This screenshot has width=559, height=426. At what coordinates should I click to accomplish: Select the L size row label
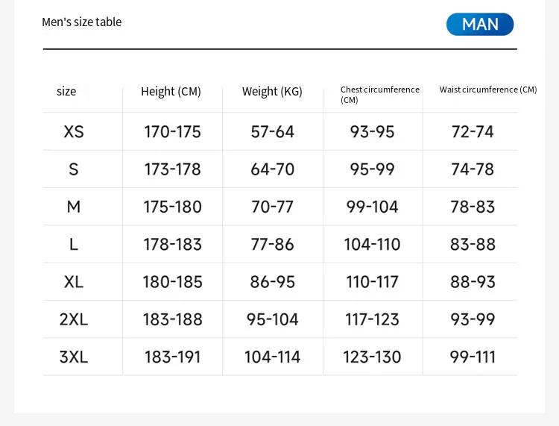74,245
